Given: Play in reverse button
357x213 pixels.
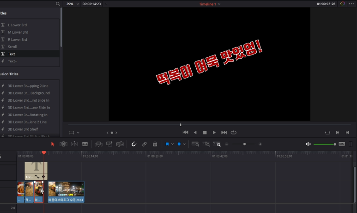Looking at the screenshot, I should pos(195,132).
